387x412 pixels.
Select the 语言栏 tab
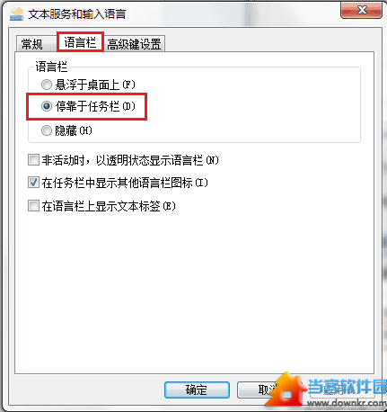(80, 42)
